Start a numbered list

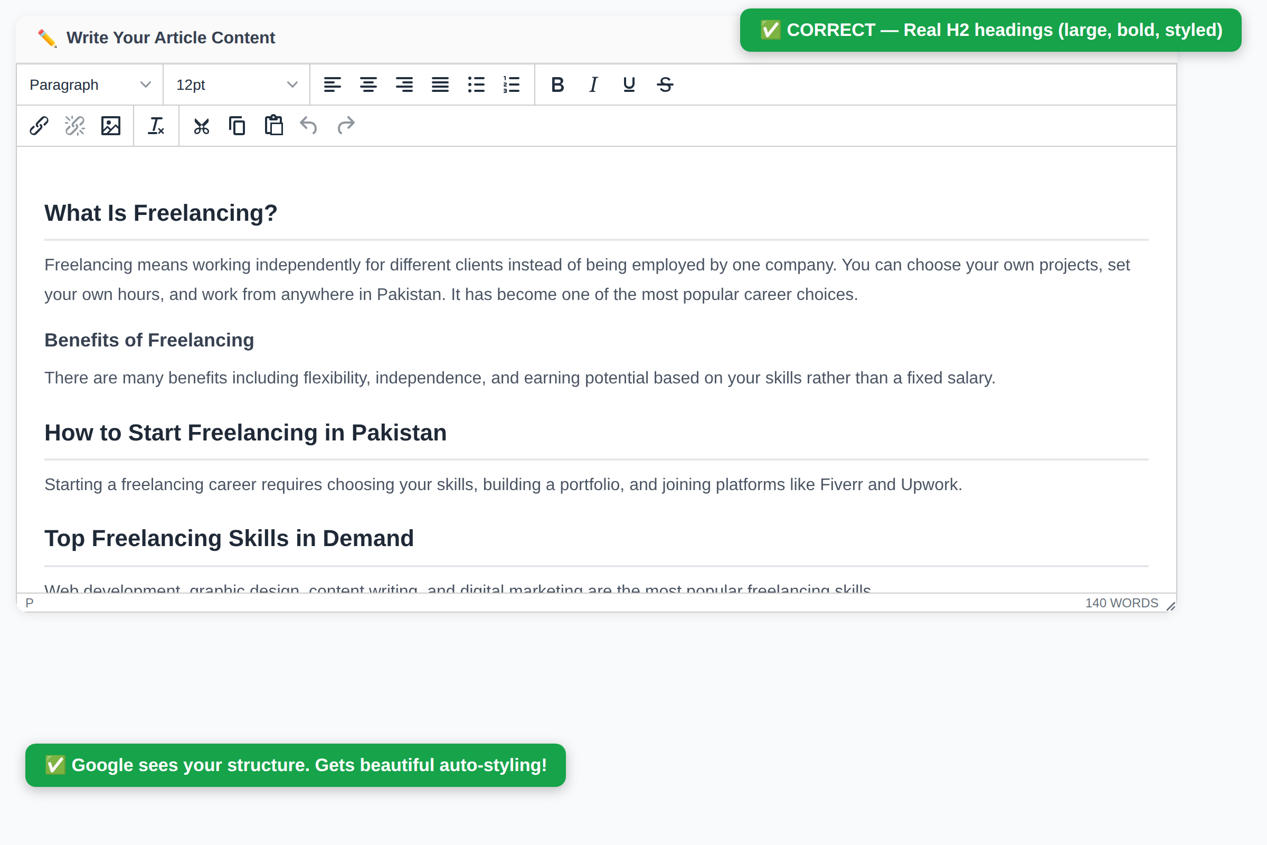511,84
